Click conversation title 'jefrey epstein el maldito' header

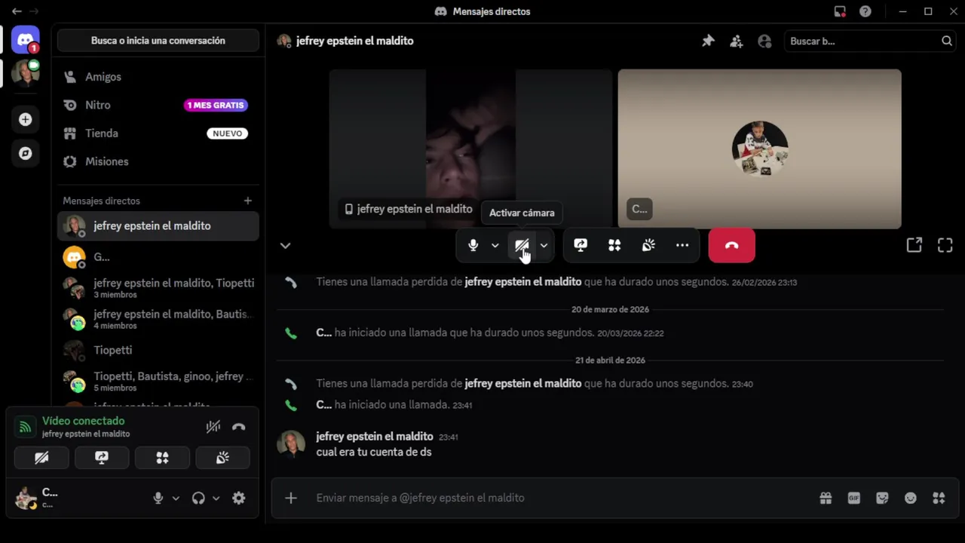(355, 41)
